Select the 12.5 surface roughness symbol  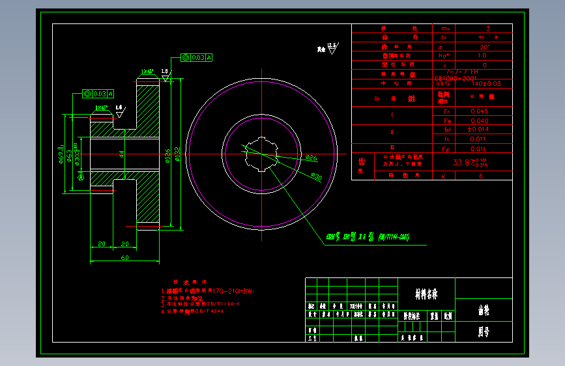pos(333,48)
